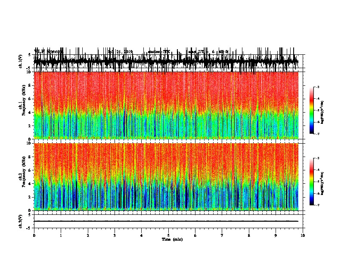Screen dimensions: 341x264
Task: Click time axis tick label '7'
Action: [x=222, y=236]
